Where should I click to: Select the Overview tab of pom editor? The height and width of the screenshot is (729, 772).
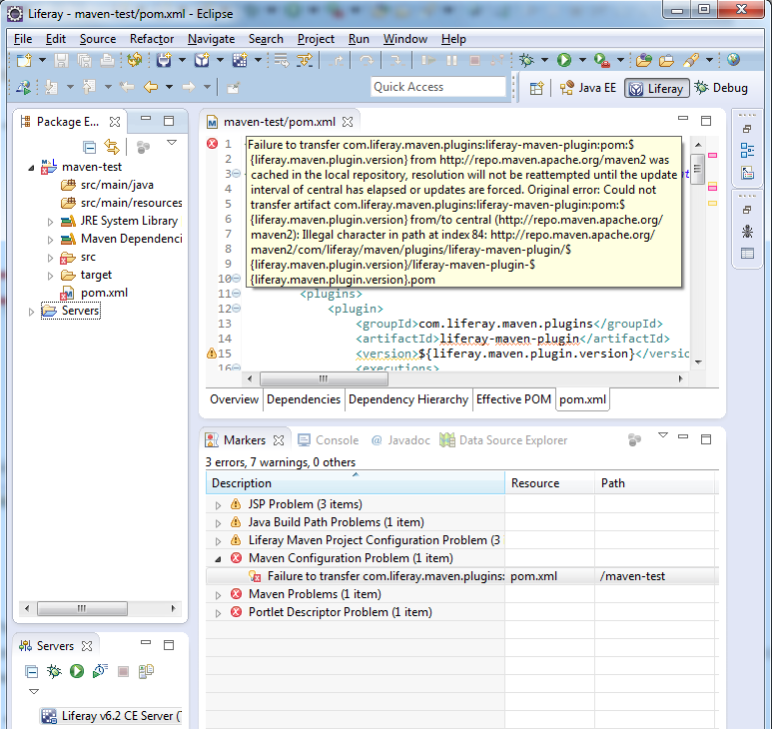234,399
